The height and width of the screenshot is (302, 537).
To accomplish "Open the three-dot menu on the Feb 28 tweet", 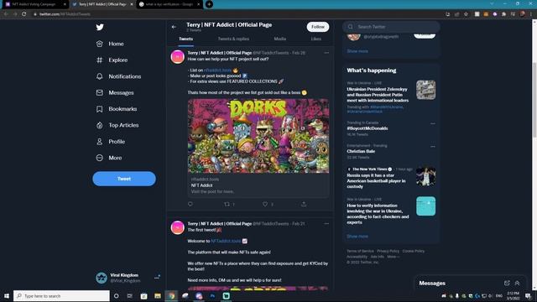I will (326, 53).
